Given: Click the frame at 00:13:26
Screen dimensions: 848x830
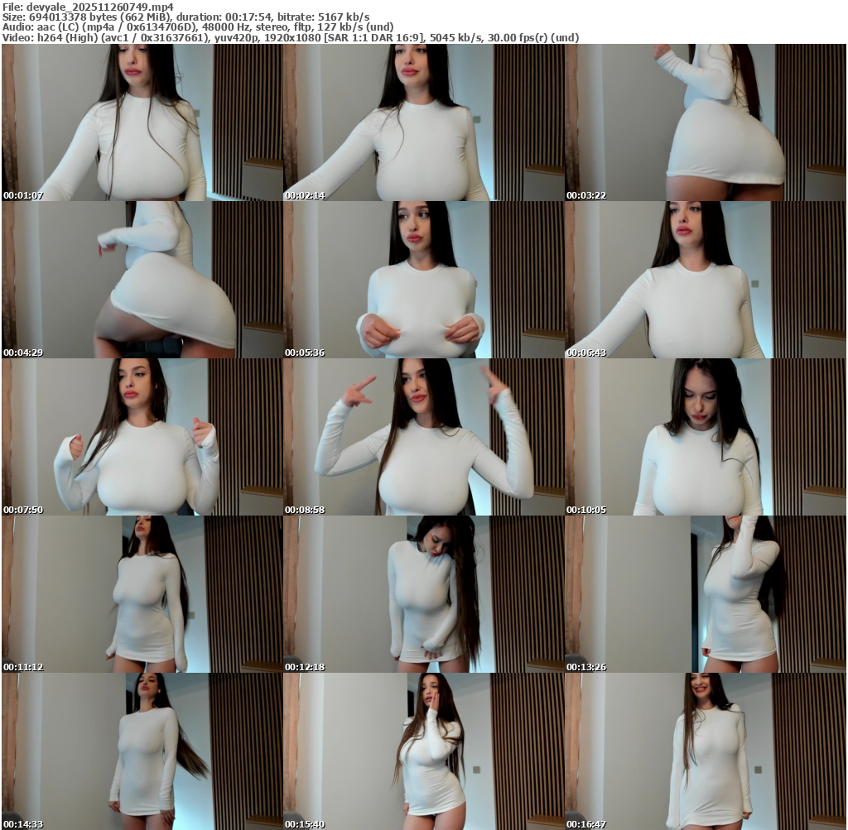Looking at the screenshot, I should coord(706,594).
